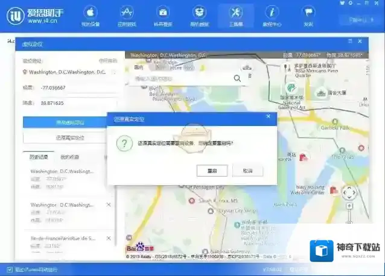Open the Apps & Games store icon
The height and width of the screenshot is (276, 385).
pyautogui.click(x=127, y=15)
